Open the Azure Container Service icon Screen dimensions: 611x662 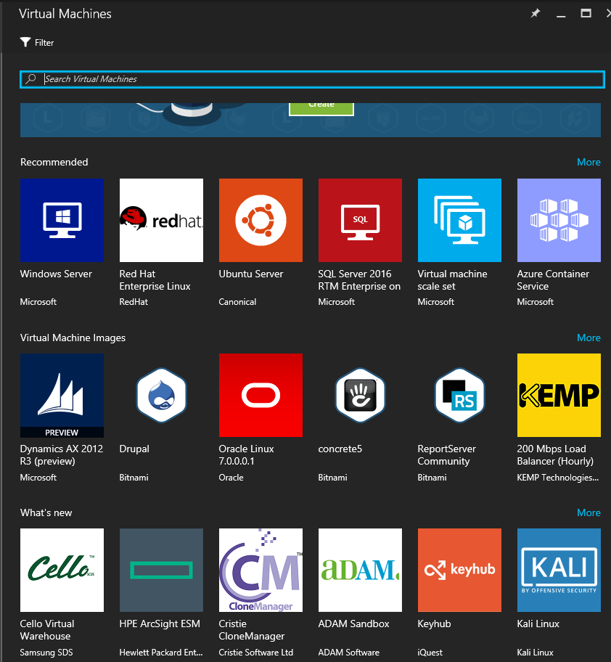tap(559, 220)
